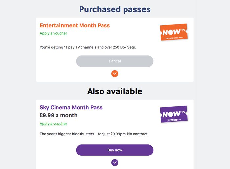Select the Entertainment Month Pass title
This screenshot has height=169, width=230.
[75, 25]
